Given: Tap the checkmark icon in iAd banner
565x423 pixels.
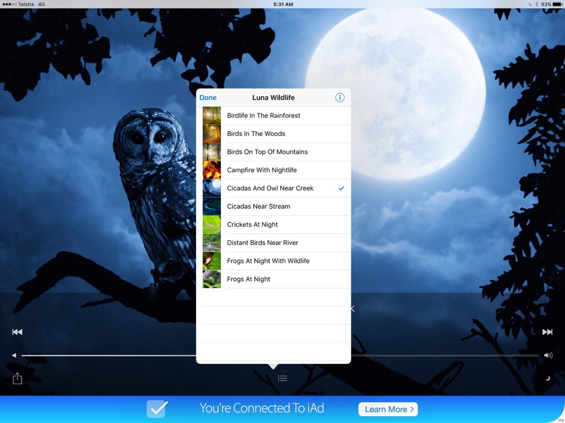Looking at the screenshot, I should [157, 408].
